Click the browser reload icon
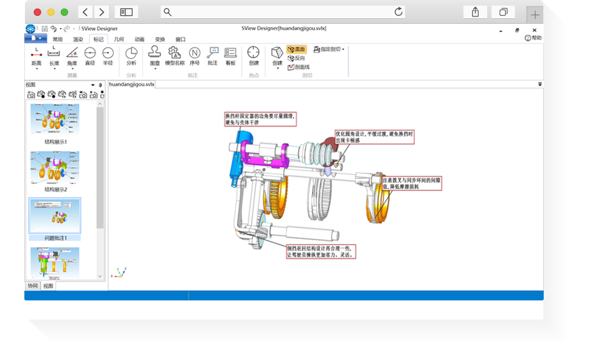 click(398, 12)
